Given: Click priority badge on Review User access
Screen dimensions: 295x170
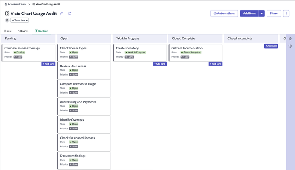Looking at the screenshot, I should click(74, 75).
